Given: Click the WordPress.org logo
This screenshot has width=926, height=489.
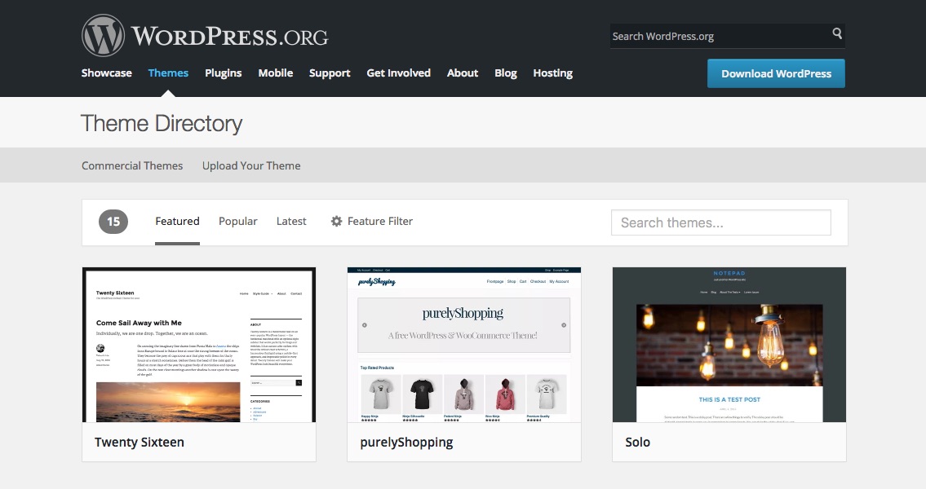Looking at the screenshot, I should (204, 35).
